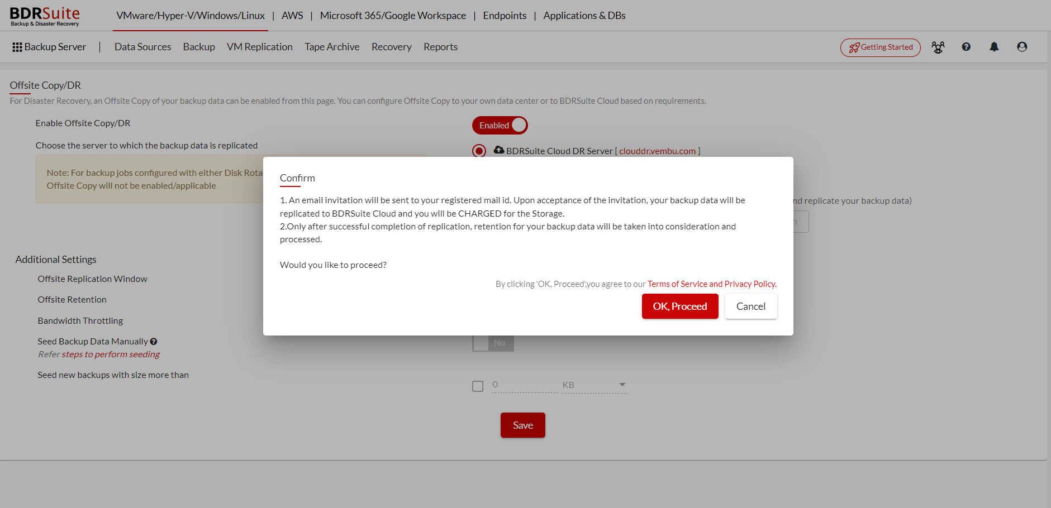Toggle the Enable Offsite Copy/DR switch
The height and width of the screenshot is (508, 1051).
500,125
